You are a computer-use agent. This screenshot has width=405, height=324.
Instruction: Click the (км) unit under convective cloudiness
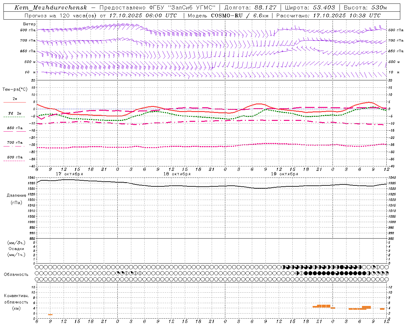[16, 308]
